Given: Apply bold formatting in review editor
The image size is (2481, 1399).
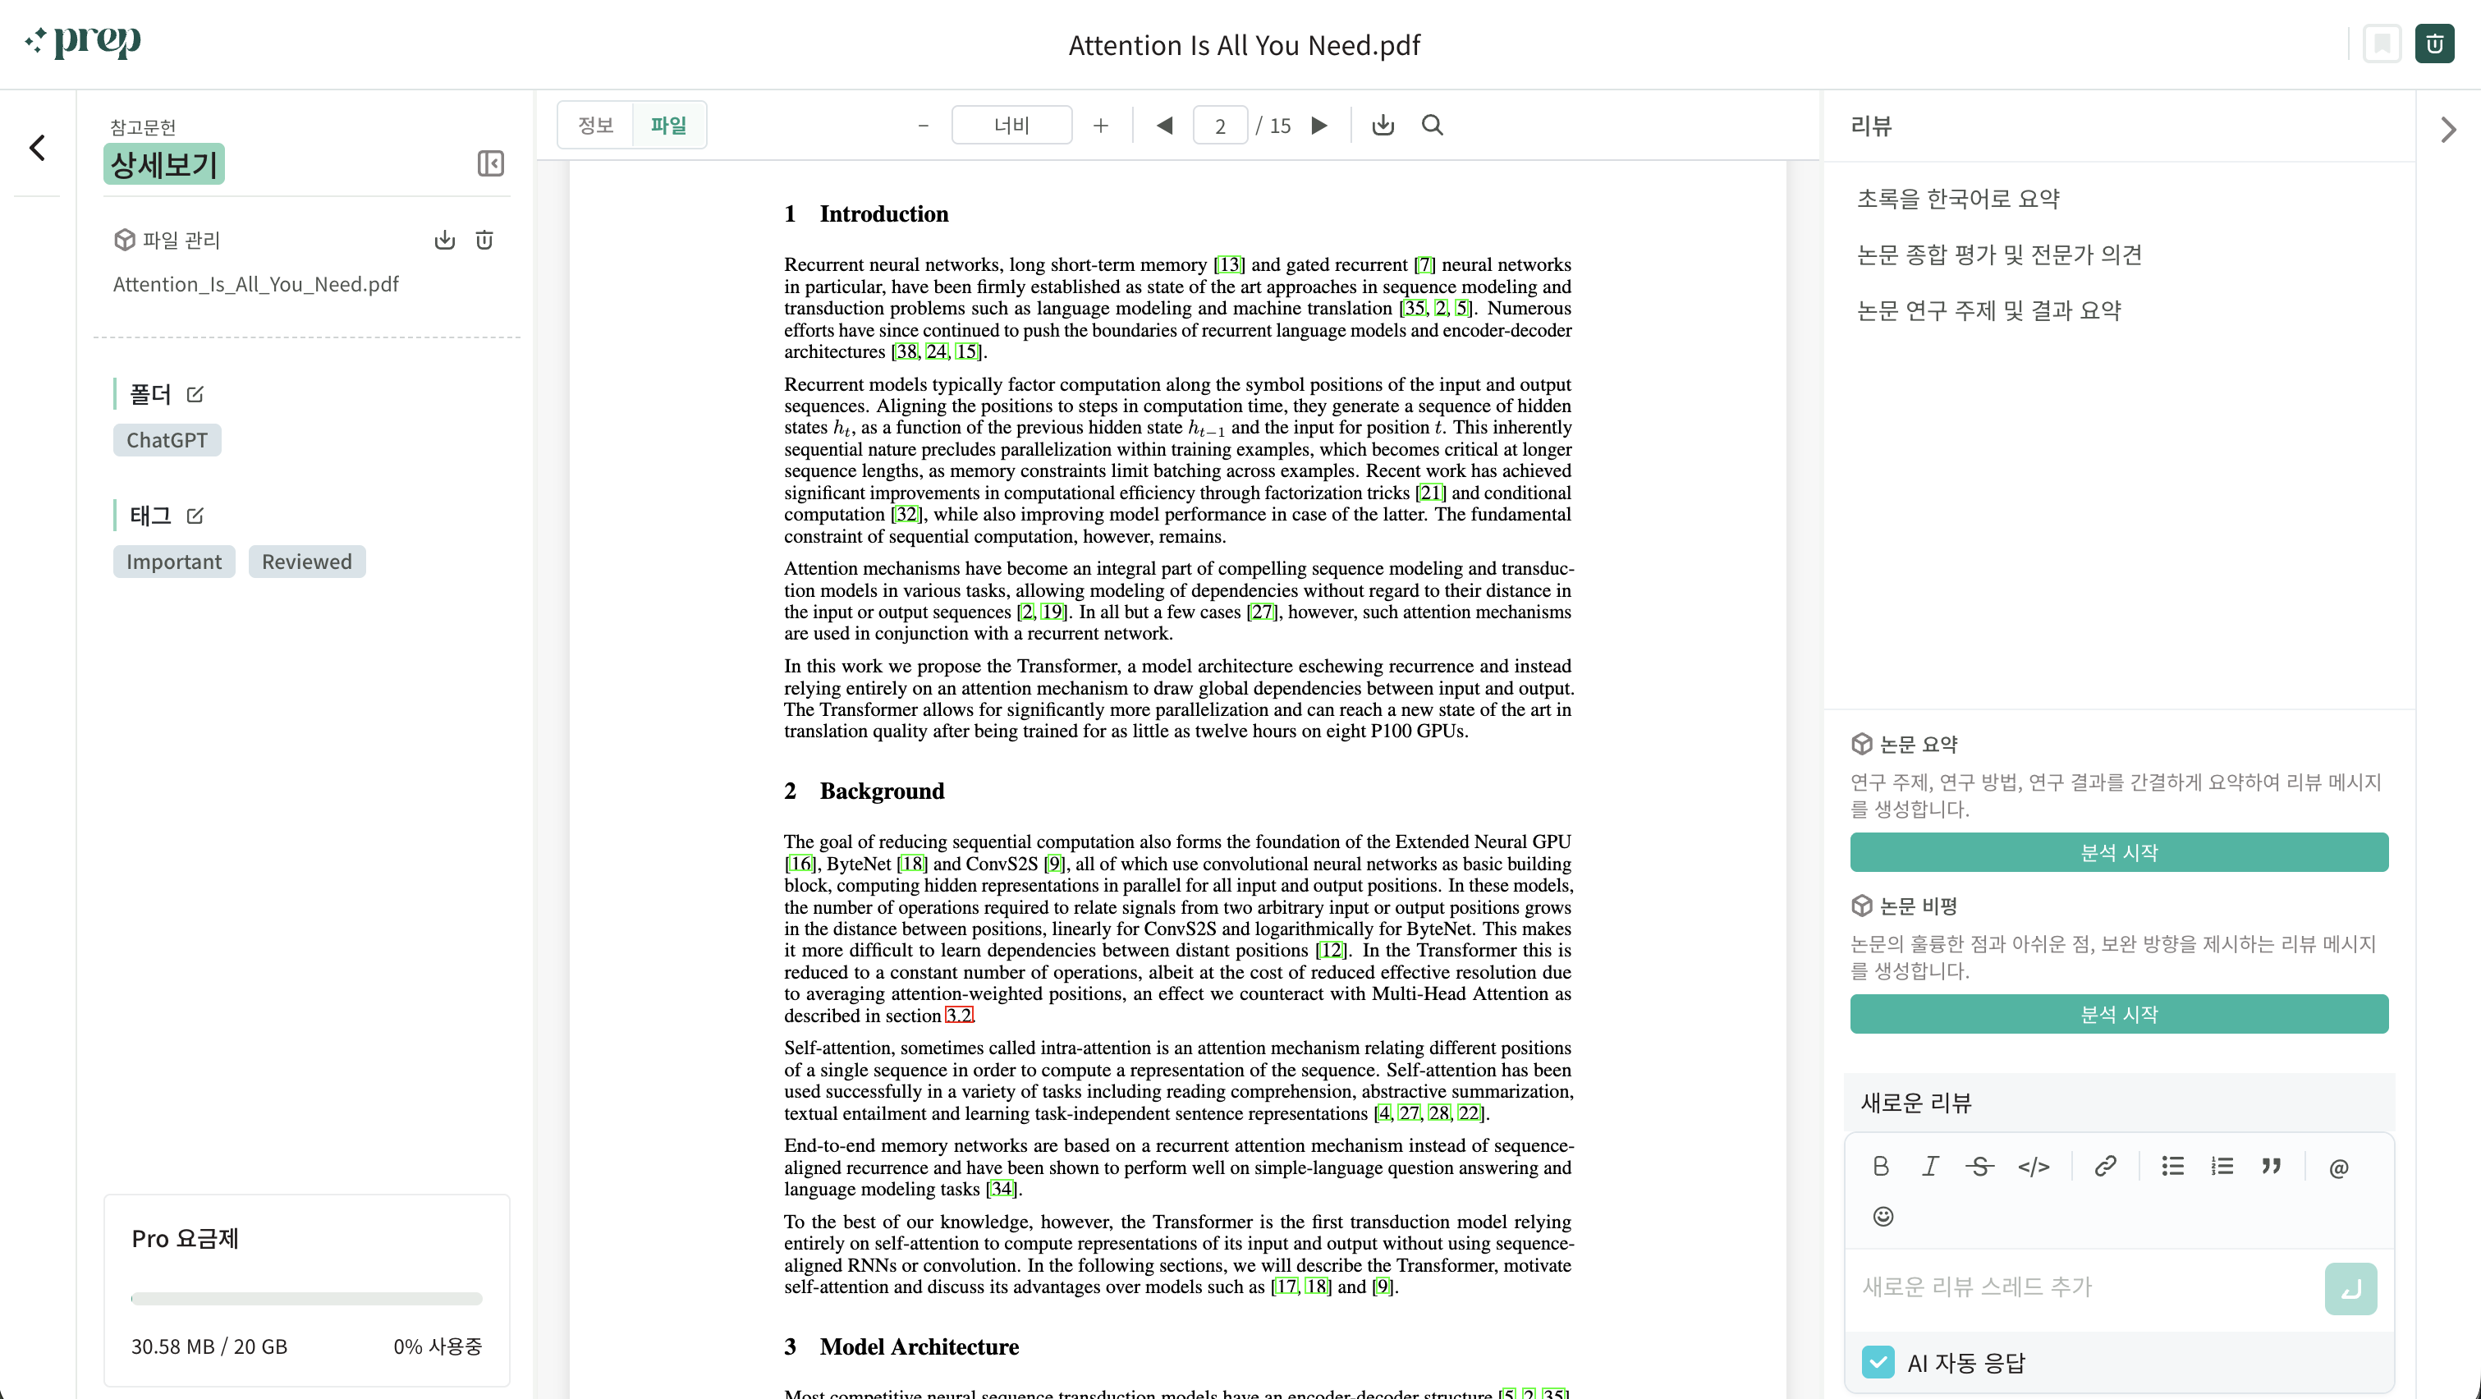Looking at the screenshot, I should (x=1881, y=1166).
